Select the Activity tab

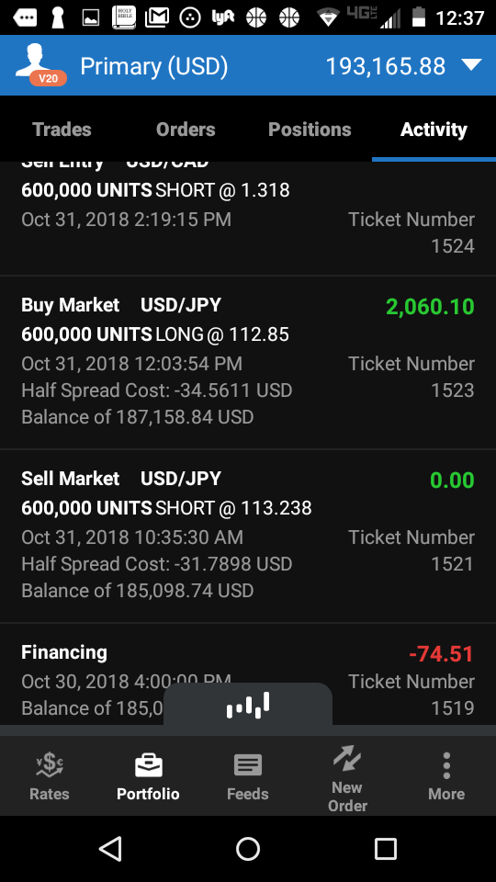point(434,130)
